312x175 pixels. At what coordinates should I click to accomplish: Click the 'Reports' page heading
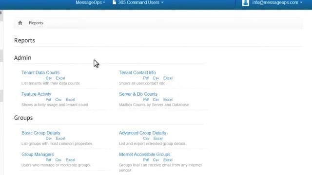tap(24, 40)
